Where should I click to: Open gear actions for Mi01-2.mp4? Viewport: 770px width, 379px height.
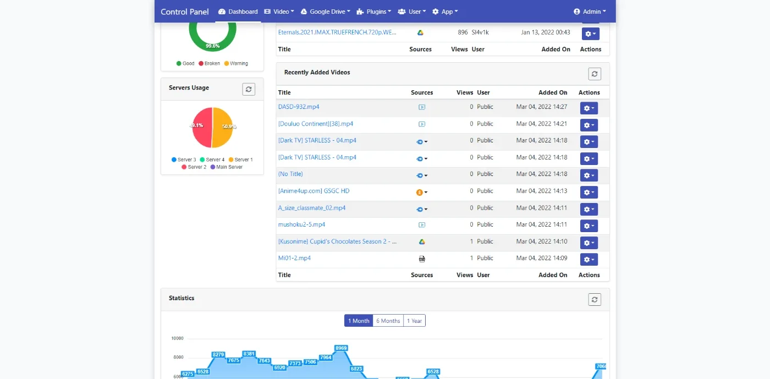[x=588, y=259]
